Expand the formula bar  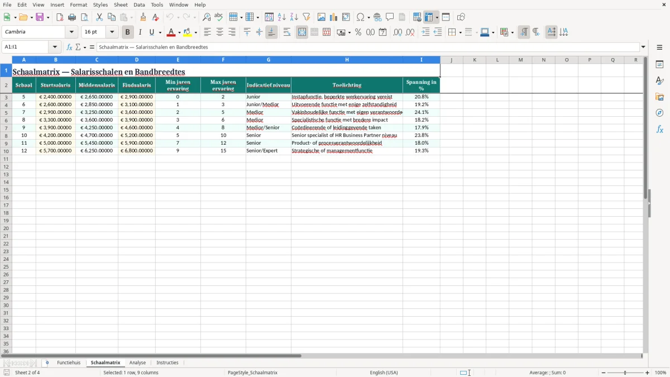[x=643, y=47]
